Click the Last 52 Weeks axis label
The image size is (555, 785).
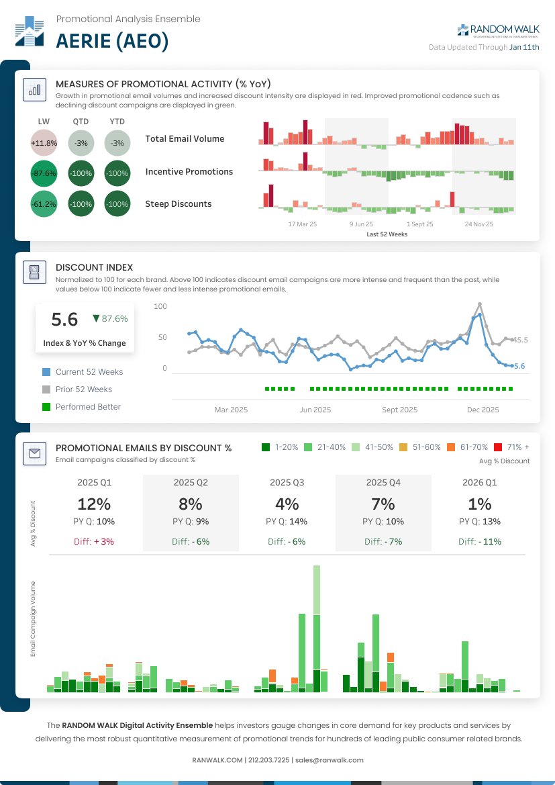pyautogui.click(x=387, y=234)
